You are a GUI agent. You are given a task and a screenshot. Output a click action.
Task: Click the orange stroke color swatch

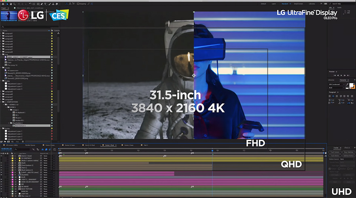point(354,87)
